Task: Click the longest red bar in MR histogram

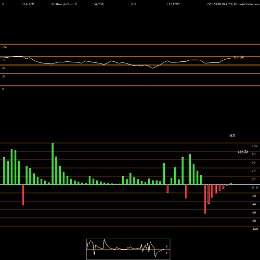Action: (x=205, y=199)
